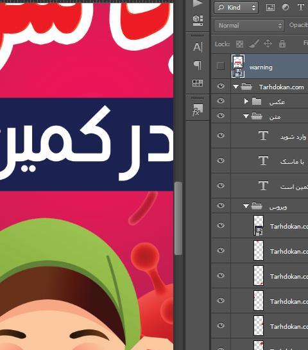Open the Actions panel play icon
The width and height of the screenshot is (308, 350).
pos(198,3)
